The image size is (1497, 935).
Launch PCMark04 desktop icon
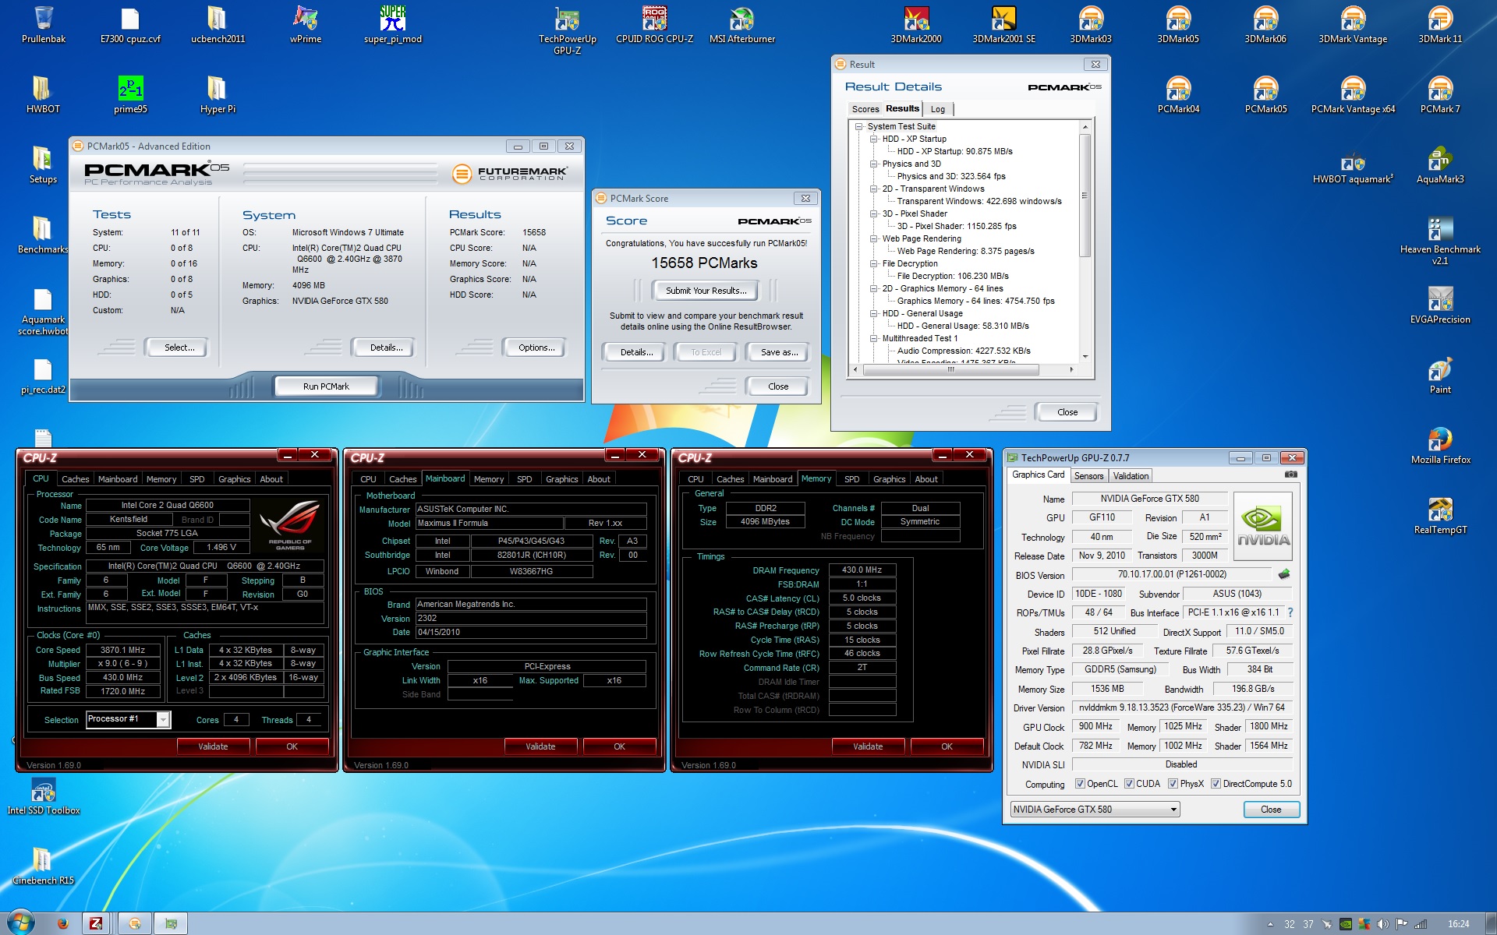pos(1178,93)
